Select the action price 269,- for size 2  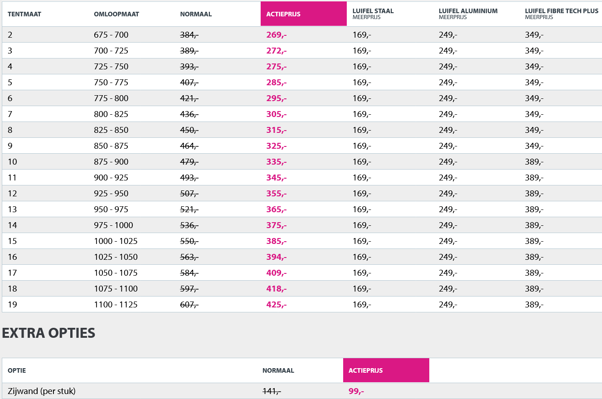click(277, 35)
